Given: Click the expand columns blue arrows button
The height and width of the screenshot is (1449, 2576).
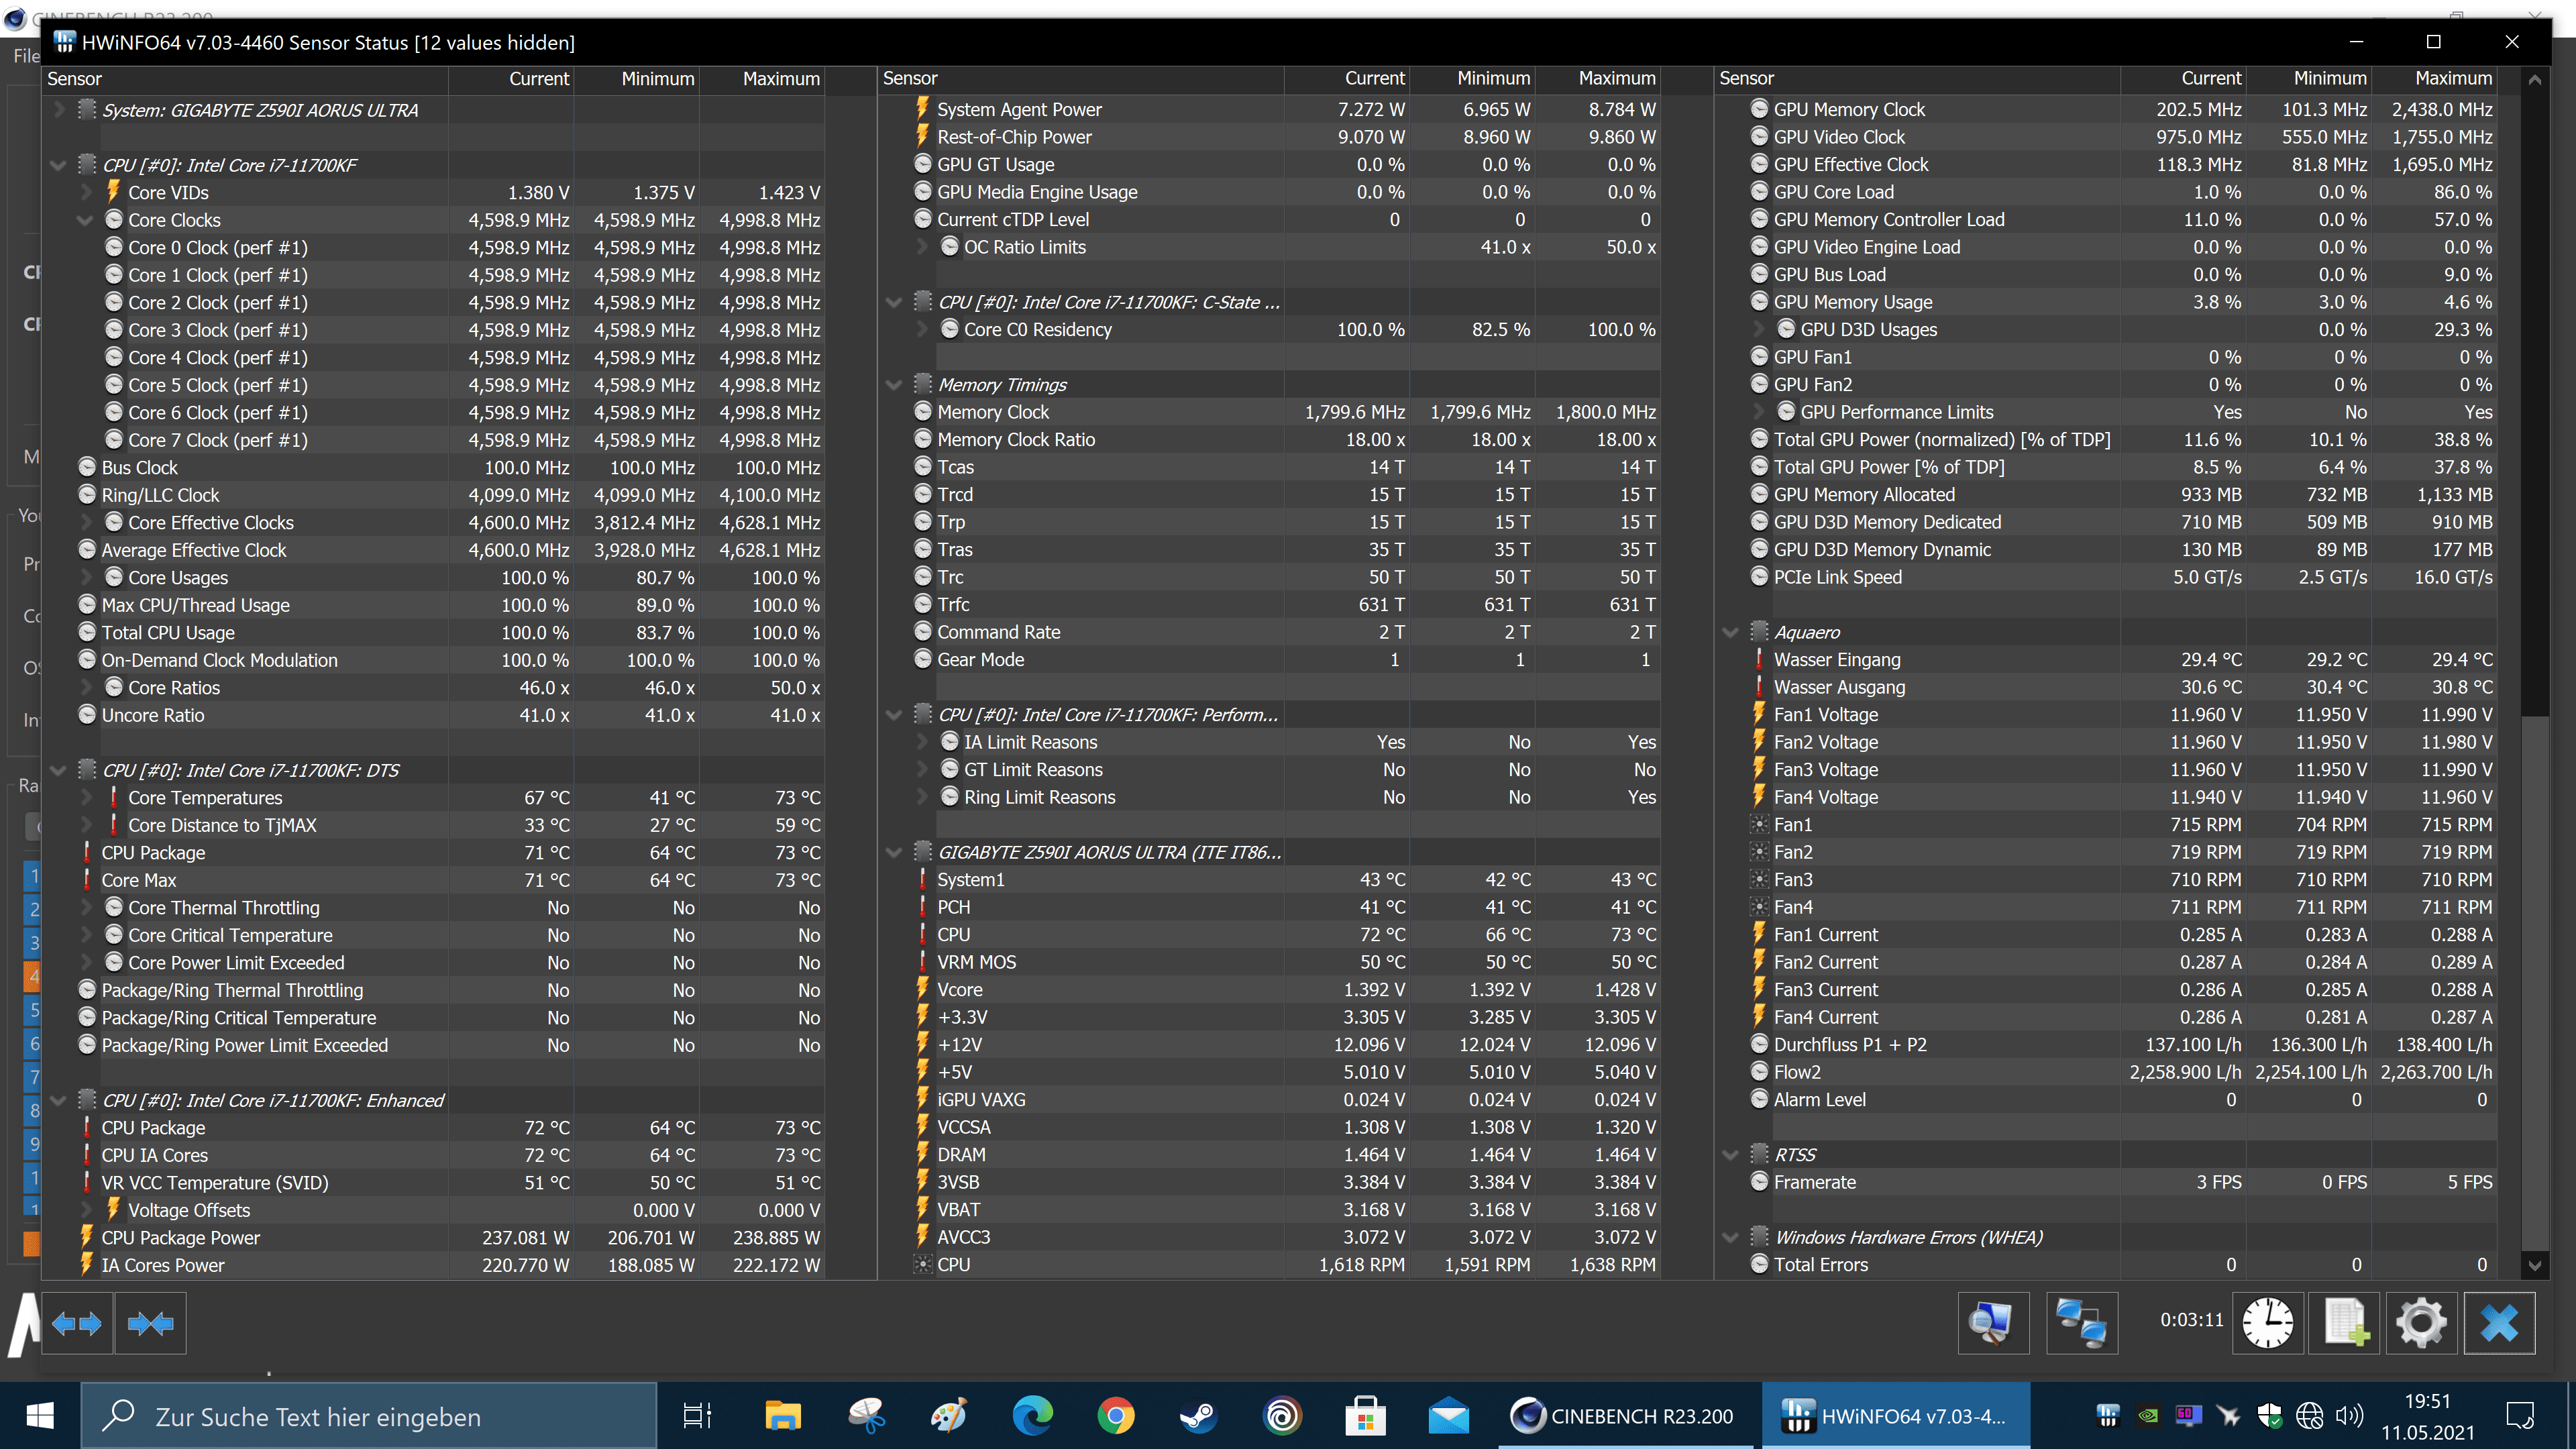Looking at the screenshot, I should (77, 1323).
